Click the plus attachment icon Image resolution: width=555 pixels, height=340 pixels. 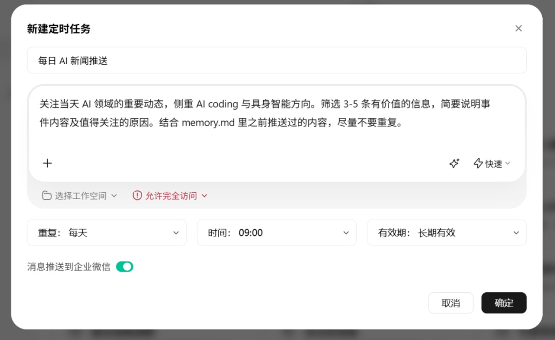click(x=47, y=163)
